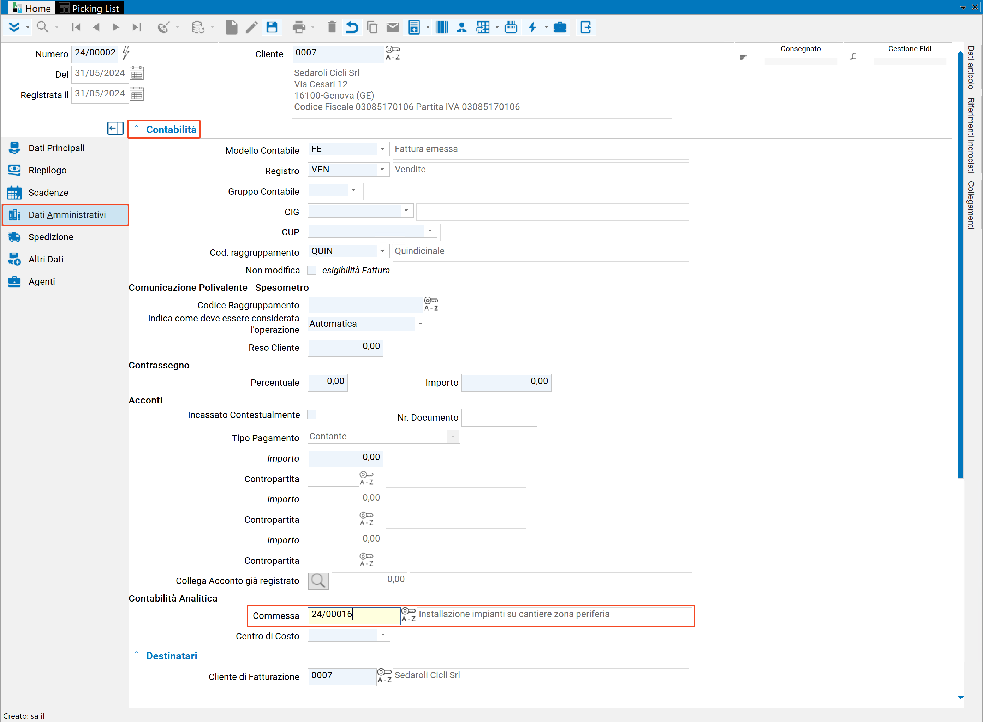Click the duplicate/copy document icon
The image size is (983, 722).
pos(372,27)
